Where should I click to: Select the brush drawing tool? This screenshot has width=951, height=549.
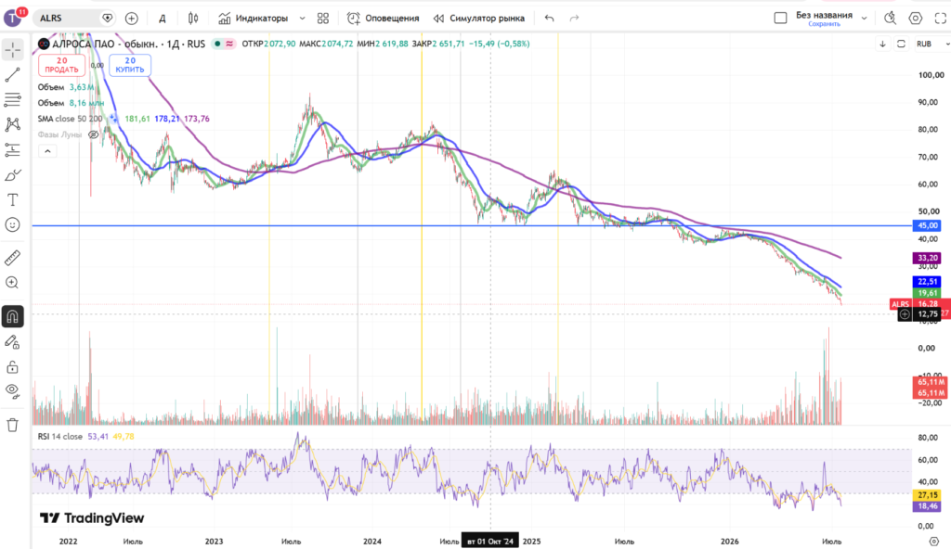13,175
